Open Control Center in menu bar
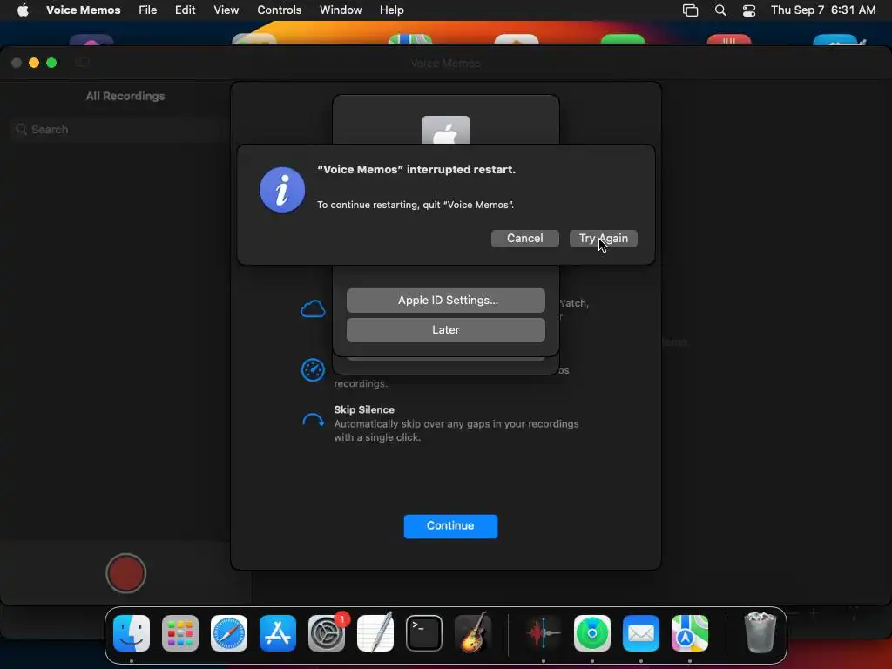This screenshot has width=892, height=669. [749, 10]
